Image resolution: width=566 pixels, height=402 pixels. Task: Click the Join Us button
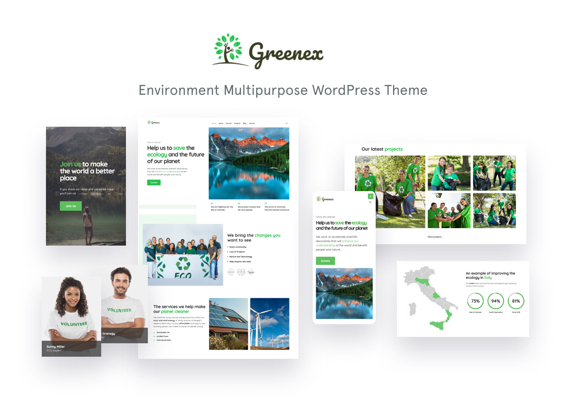tap(71, 206)
